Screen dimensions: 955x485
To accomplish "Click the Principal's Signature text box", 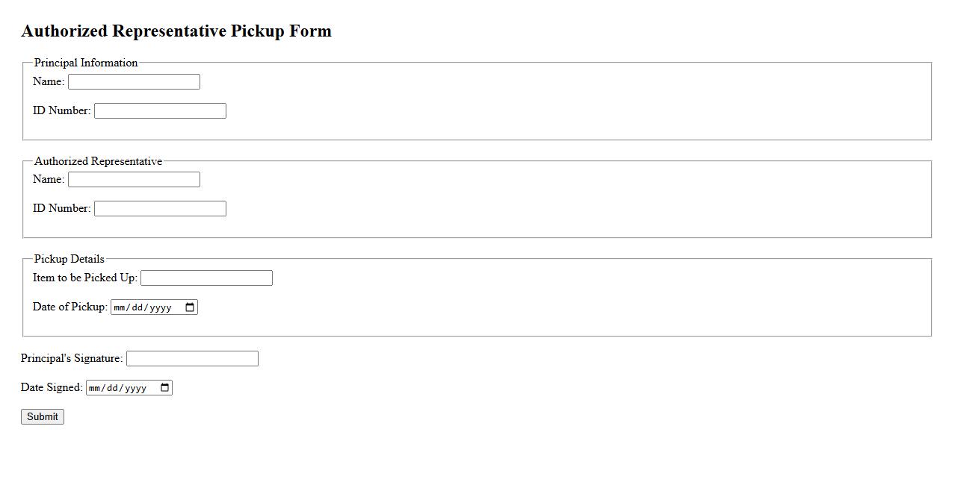I will point(192,359).
